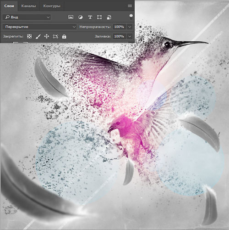The height and width of the screenshot is (230, 229).
Task: Open the Вид filter type dropdown
Action: point(27,17)
